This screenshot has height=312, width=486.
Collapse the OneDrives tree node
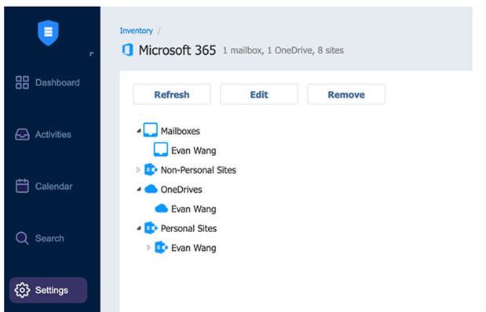tap(139, 189)
